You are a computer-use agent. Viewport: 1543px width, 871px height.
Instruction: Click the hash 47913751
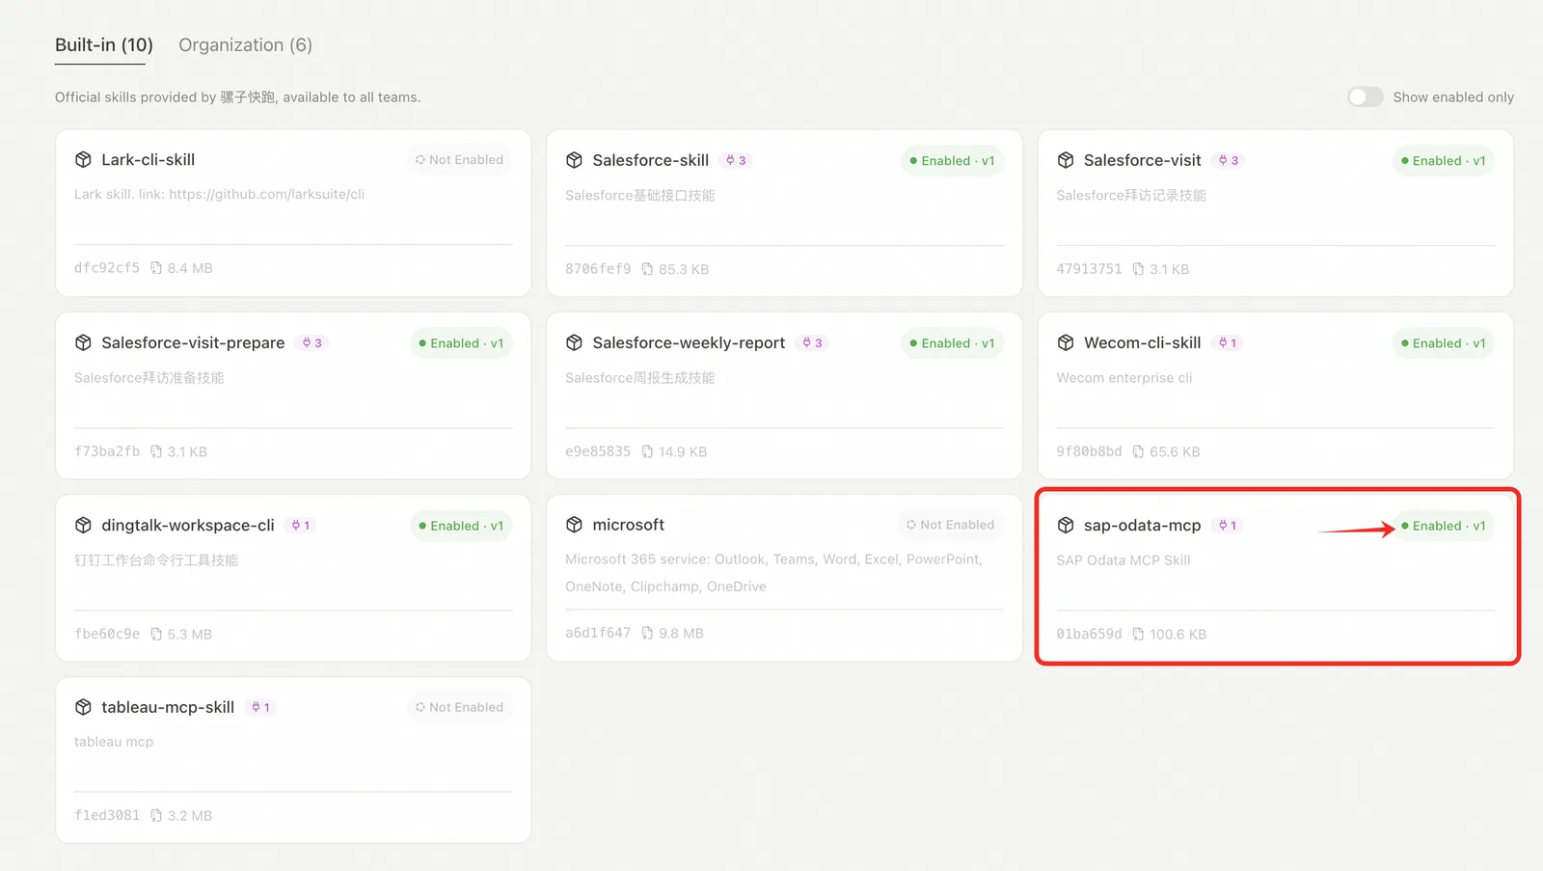pos(1089,269)
